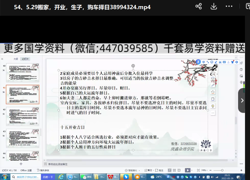This screenshot has width=250, height=180.
Task: Open the layers tool beside the slide
Action: (213, 78)
